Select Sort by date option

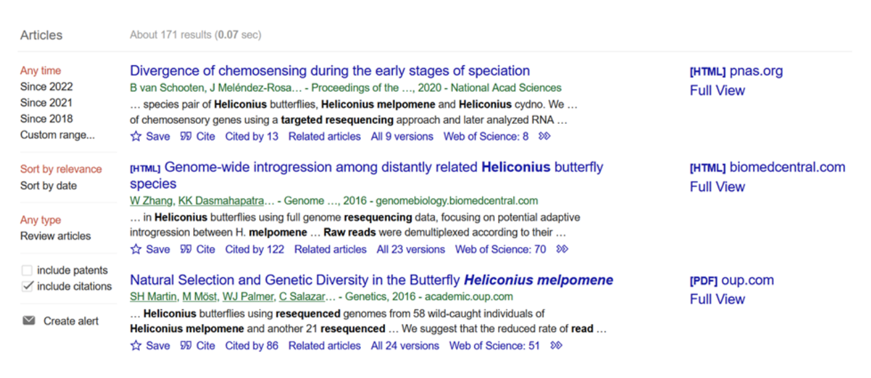(x=49, y=186)
